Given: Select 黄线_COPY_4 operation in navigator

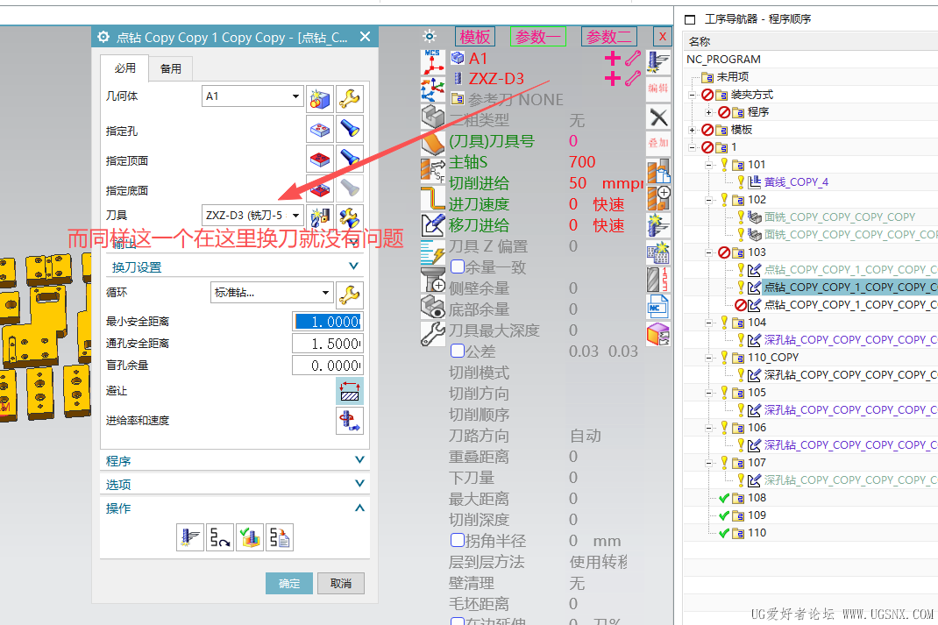Looking at the screenshot, I should coord(796,182).
